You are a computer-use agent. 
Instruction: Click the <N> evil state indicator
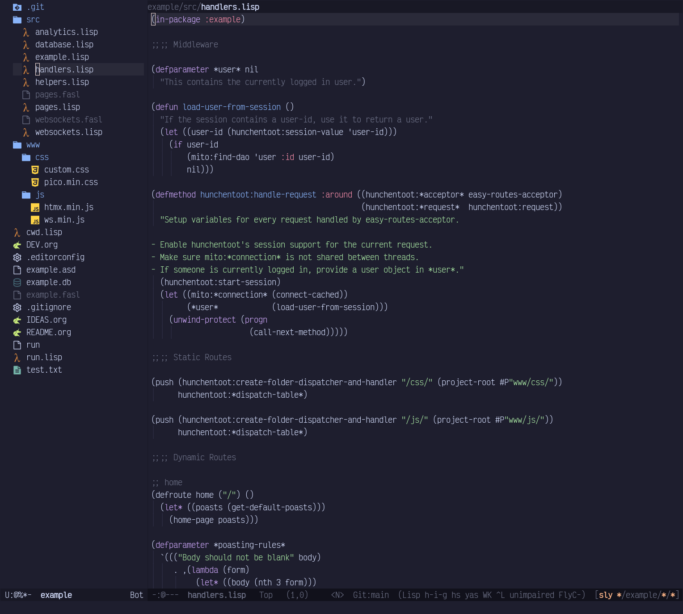coord(337,595)
